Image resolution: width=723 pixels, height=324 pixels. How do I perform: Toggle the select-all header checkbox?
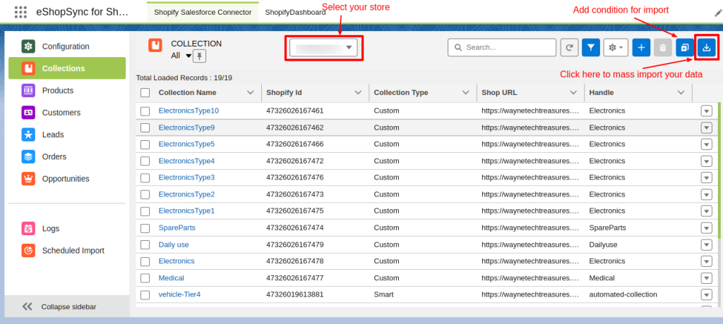[x=145, y=92]
